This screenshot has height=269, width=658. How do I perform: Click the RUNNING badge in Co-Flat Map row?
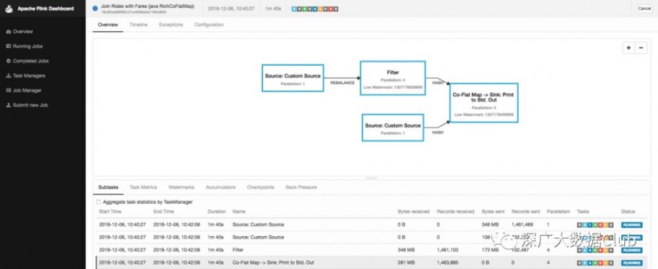(632, 263)
